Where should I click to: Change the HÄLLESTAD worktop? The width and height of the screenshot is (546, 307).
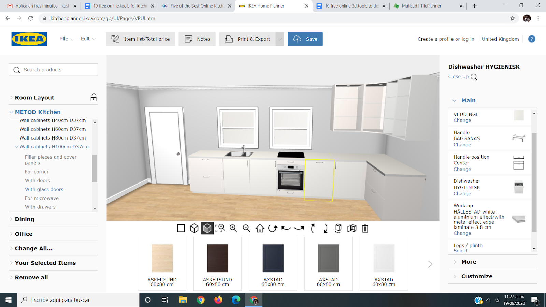[x=462, y=233]
